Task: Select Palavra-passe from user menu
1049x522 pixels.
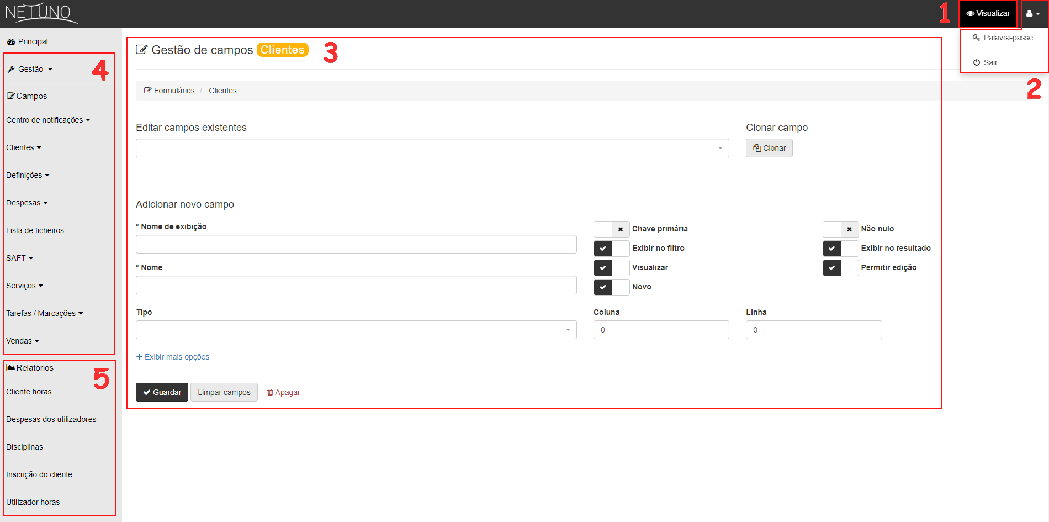Action: click(1003, 38)
